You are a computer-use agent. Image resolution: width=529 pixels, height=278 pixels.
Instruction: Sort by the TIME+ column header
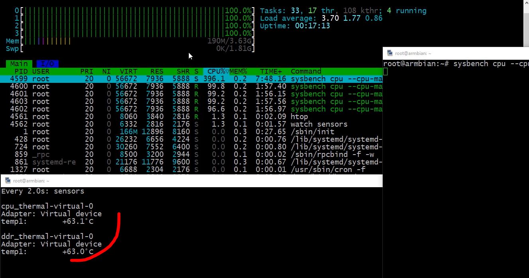click(x=270, y=71)
